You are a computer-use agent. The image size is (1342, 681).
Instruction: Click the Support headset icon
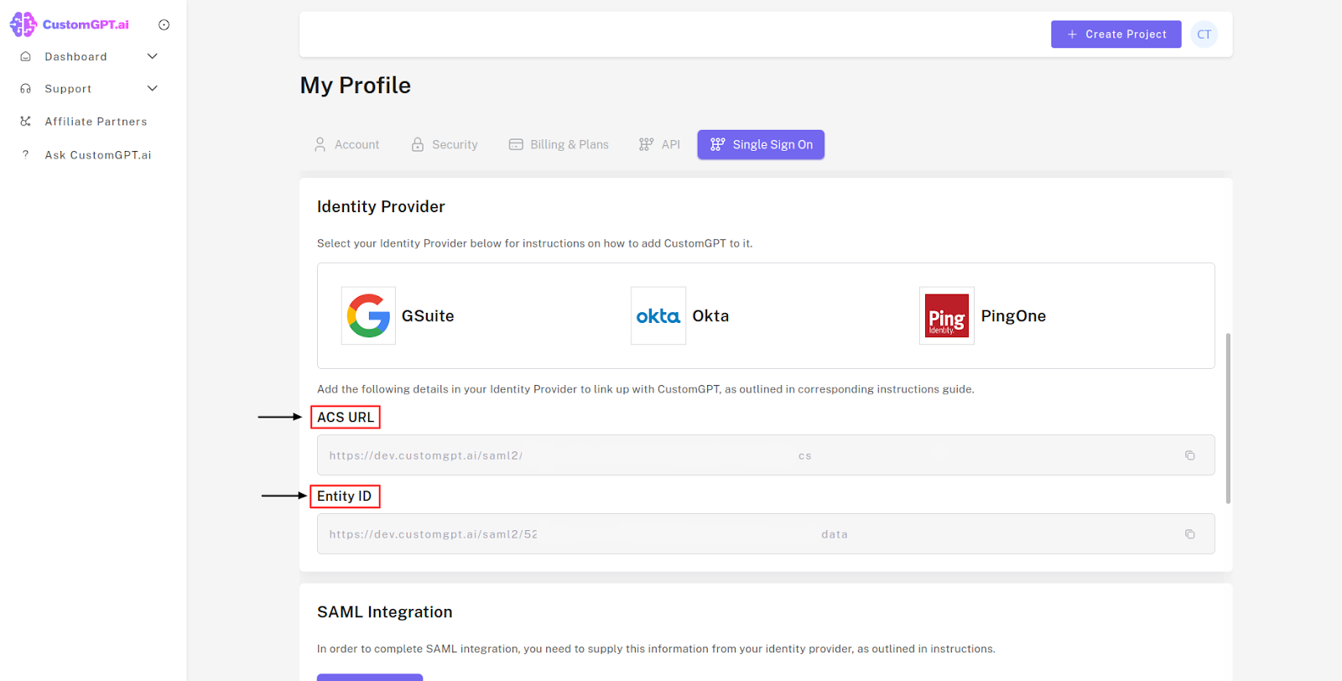(26, 88)
